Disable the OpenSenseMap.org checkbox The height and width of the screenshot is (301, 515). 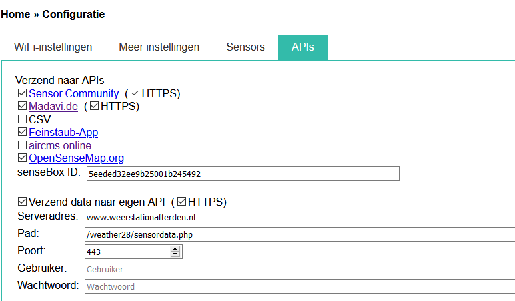point(23,158)
